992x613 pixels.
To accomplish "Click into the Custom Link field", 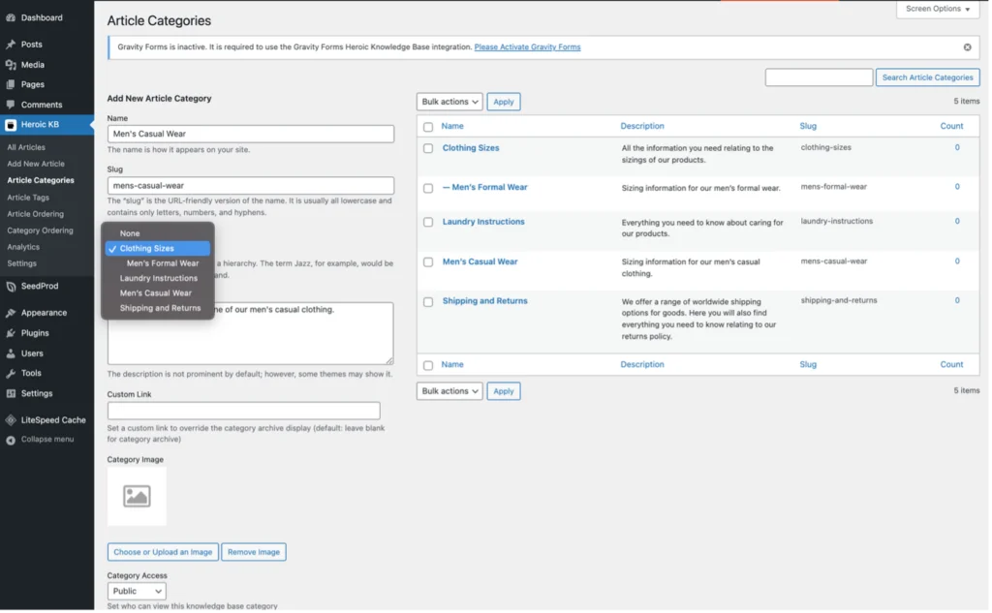I will coord(243,412).
